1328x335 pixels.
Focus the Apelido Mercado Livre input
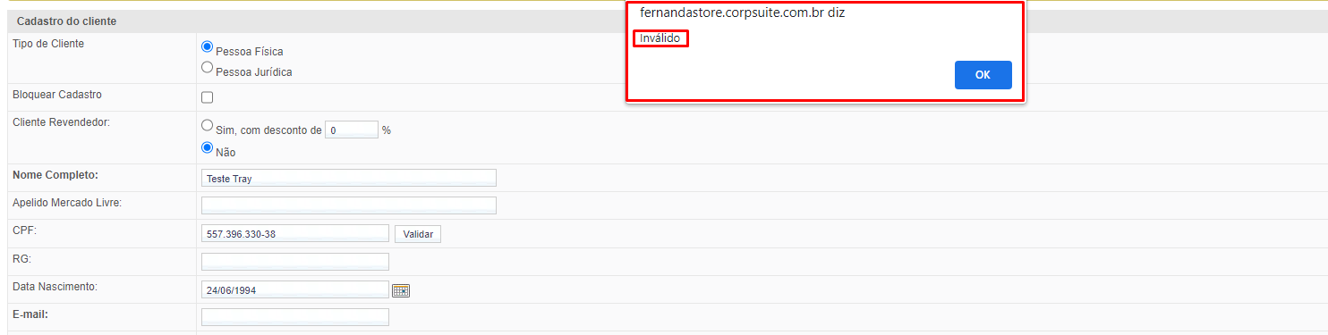(x=349, y=205)
